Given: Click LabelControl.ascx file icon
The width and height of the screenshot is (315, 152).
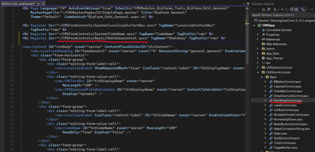Looking at the screenshot, I should point(271,105).
